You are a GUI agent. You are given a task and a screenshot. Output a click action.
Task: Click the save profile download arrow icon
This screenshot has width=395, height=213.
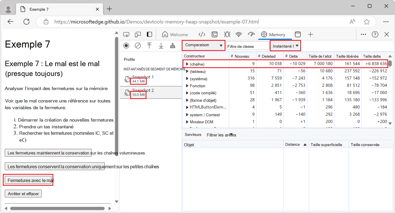click(x=161, y=46)
